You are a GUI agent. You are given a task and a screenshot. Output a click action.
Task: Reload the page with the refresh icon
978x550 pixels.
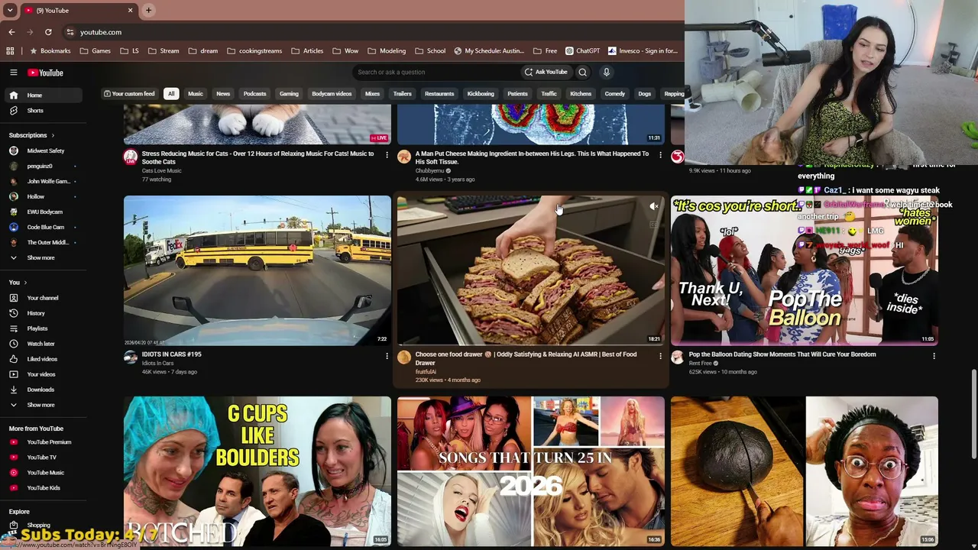(x=48, y=32)
